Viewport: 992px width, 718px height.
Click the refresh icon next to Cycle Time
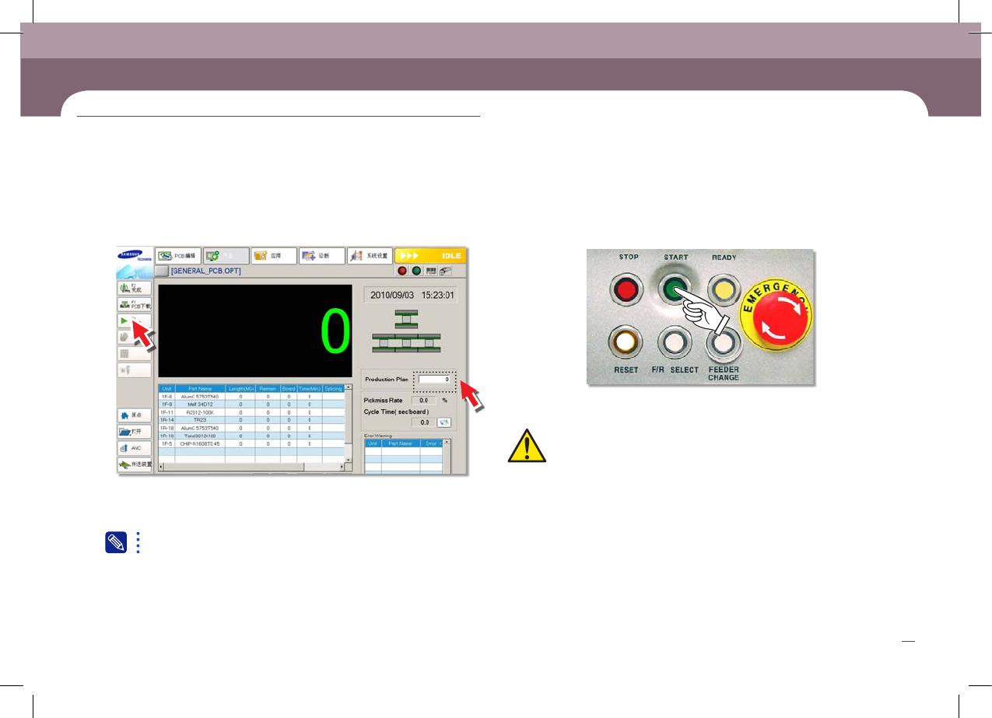(x=443, y=422)
